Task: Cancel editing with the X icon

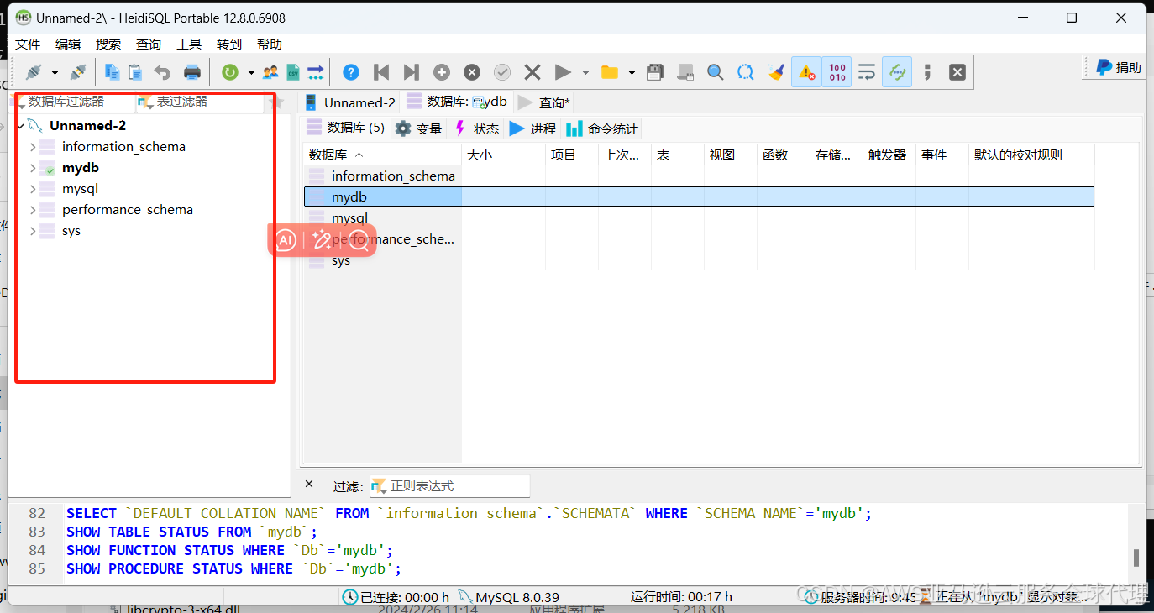Action: [x=532, y=72]
